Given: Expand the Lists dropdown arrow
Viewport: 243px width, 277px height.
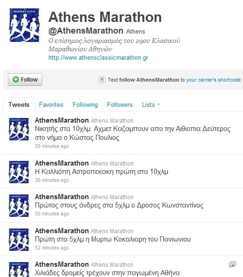Looking at the screenshot, I should click(x=158, y=104).
